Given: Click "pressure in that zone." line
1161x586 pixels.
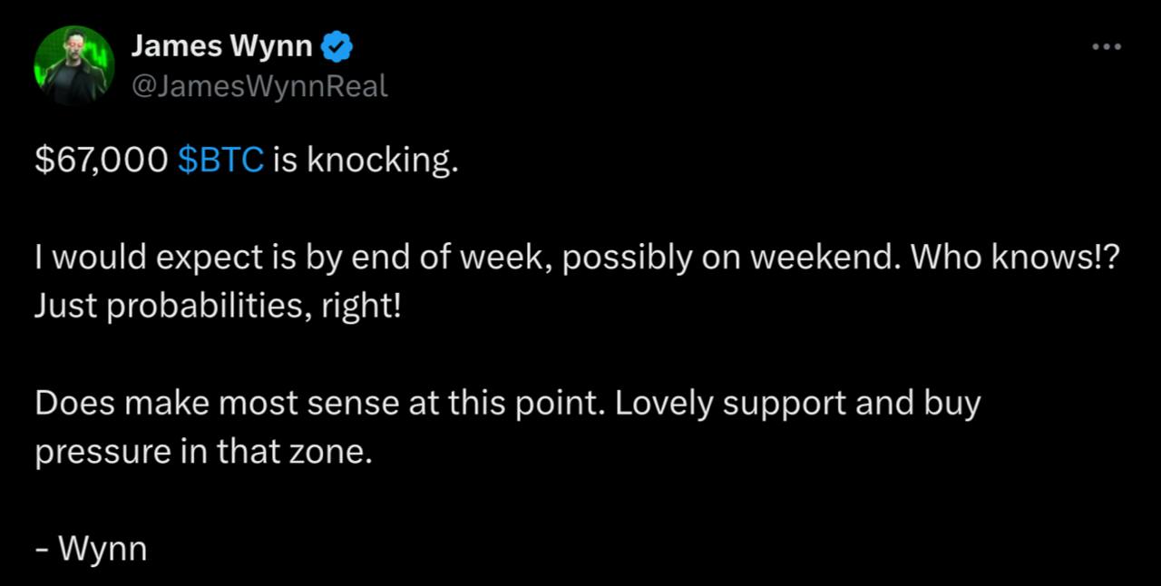Looking at the screenshot, I should click(203, 450).
